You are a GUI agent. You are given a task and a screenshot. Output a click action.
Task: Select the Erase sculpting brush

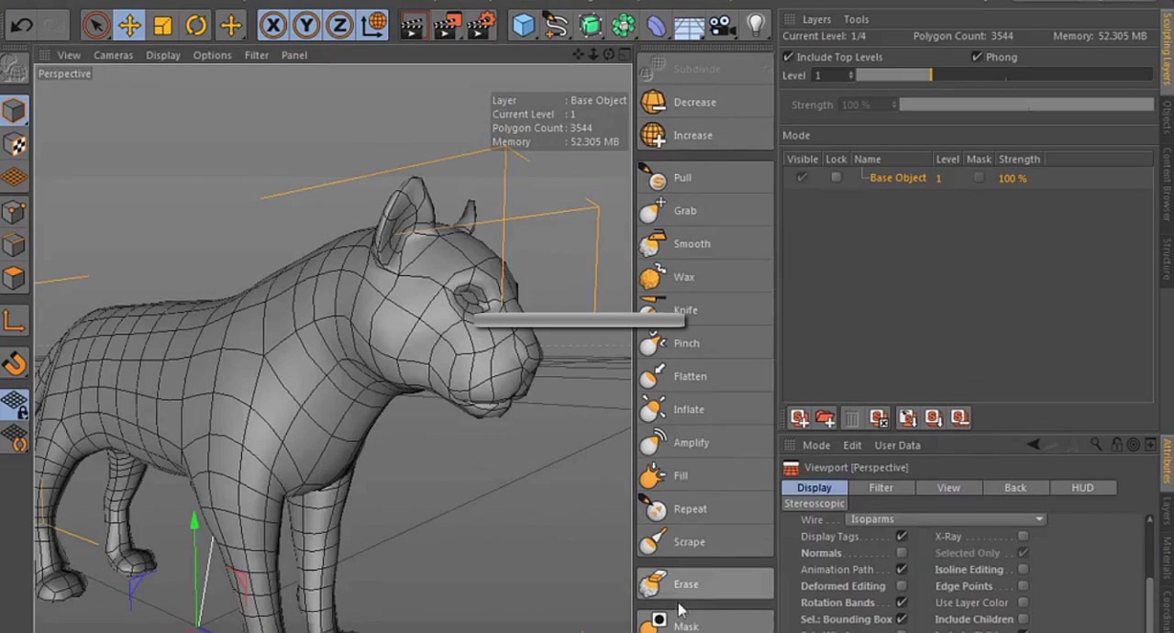[686, 583]
